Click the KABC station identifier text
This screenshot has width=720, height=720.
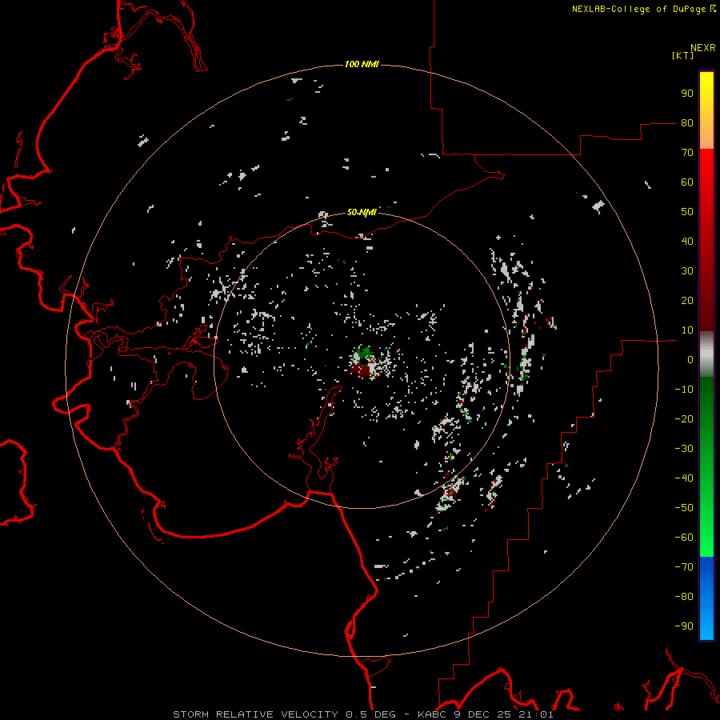434,714
